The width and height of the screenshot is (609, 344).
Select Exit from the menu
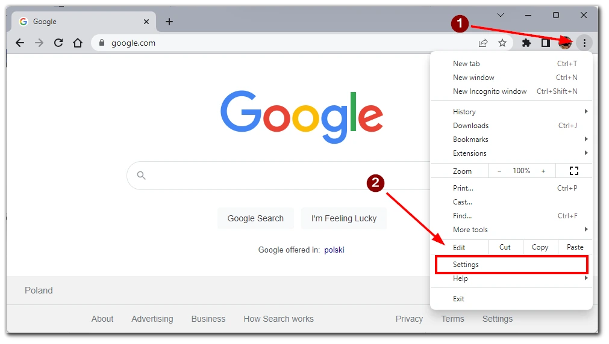pos(511,299)
